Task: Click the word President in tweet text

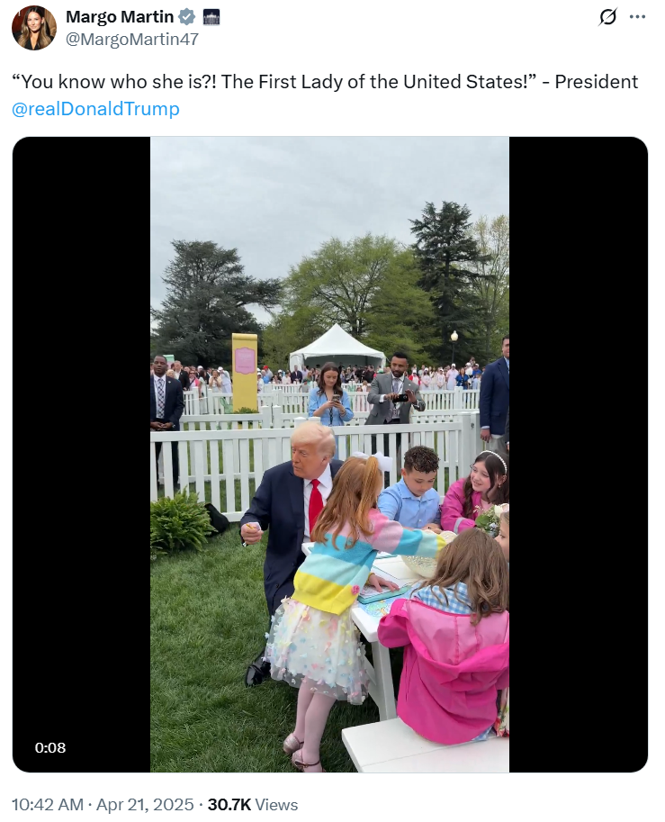Action: click(597, 82)
